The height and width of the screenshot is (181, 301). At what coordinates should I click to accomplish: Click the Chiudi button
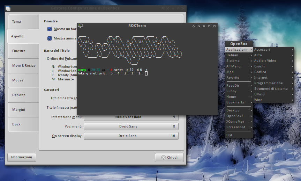point(169,158)
